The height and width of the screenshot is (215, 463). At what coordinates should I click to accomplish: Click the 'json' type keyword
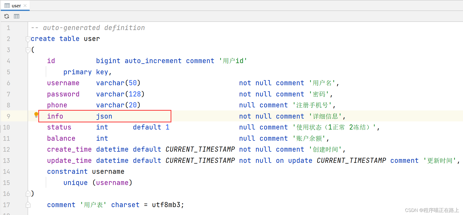[x=104, y=116]
